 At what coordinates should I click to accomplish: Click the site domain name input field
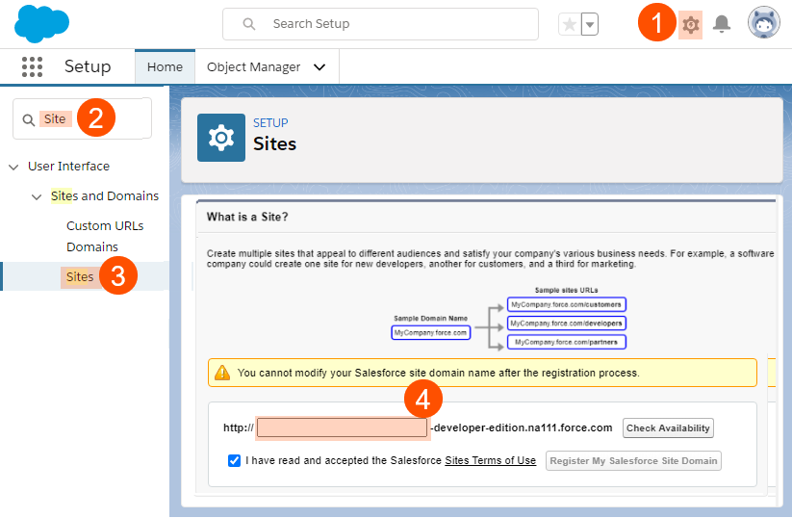coord(343,428)
